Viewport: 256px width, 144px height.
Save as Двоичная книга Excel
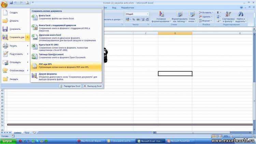click(66, 38)
